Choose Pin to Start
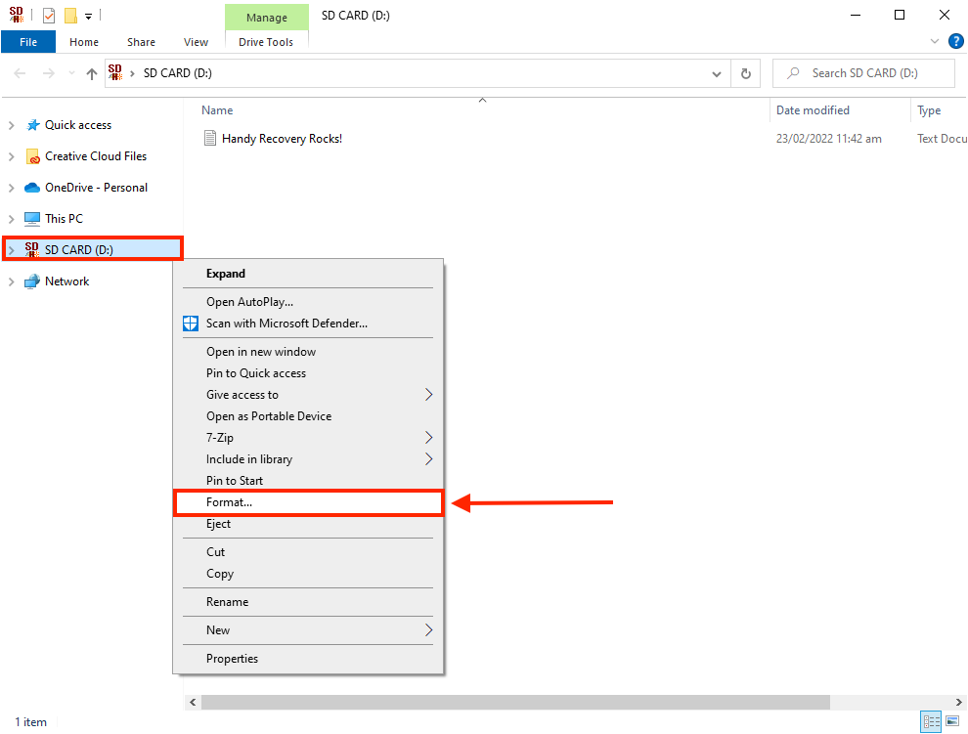Screen dimensions: 968x734 308,481
